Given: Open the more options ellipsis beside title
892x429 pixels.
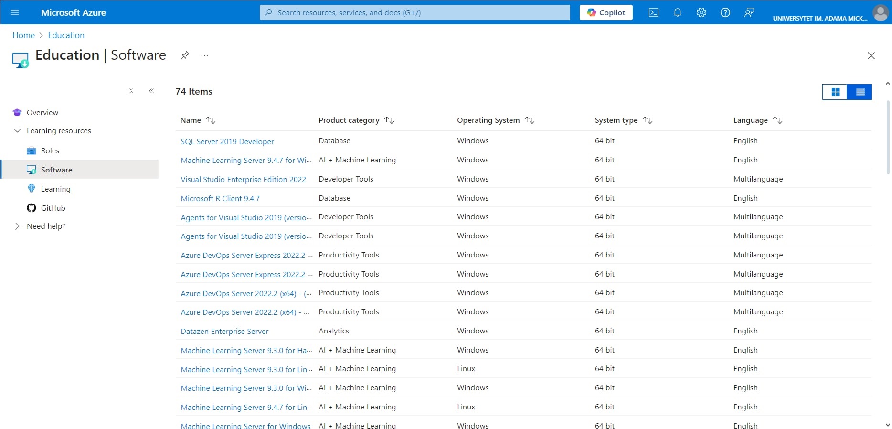Looking at the screenshot, I should point(205,55).
